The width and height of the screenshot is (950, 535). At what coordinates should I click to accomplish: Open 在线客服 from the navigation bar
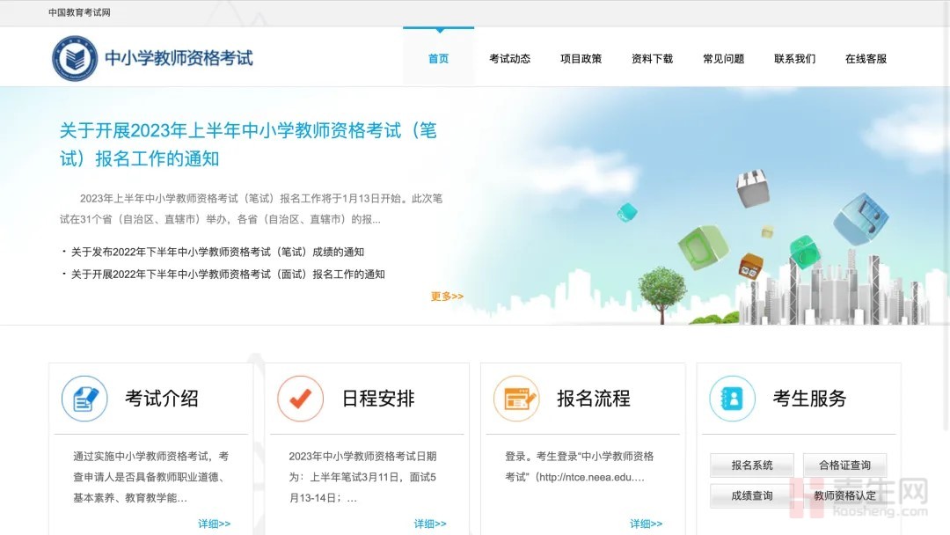tap(866, 59)
